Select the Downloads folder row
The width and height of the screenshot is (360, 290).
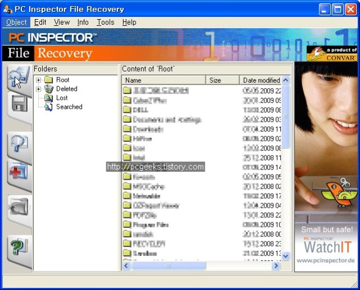tap(201, 129)
